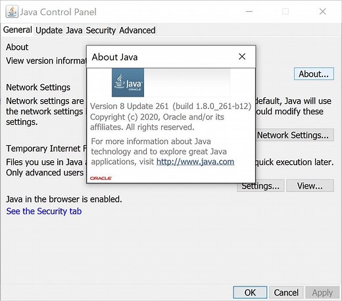Click the red Oracle logo
This screenshot has width=342, height=301.
101,178
